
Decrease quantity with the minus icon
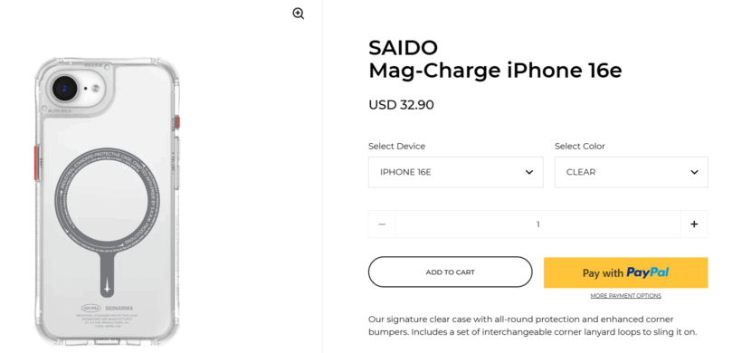pos(383,224)
